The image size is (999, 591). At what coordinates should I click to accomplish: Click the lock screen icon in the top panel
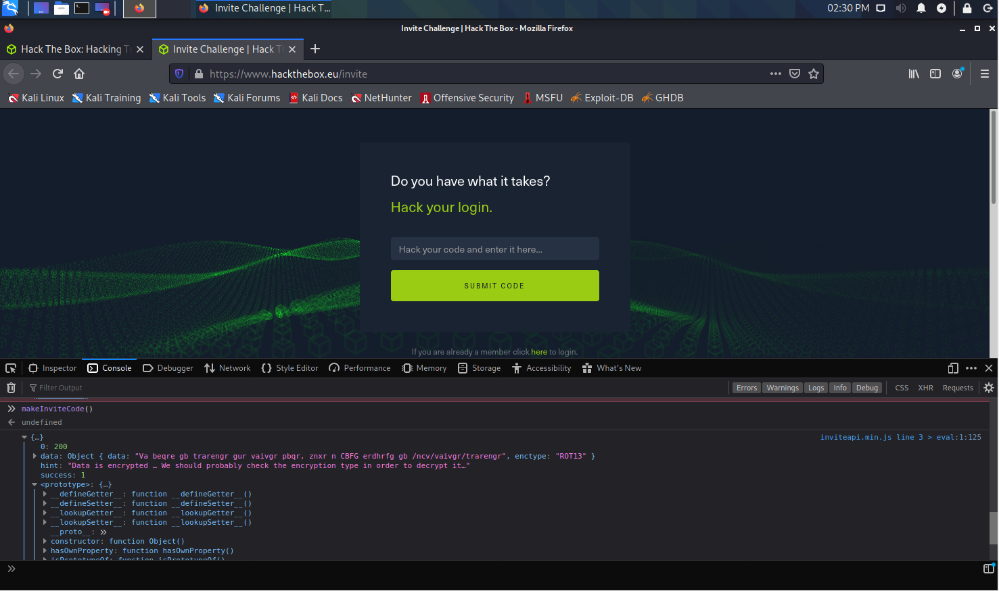tap(967, 8)
